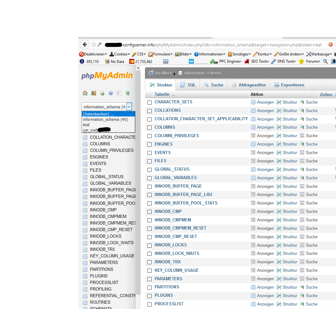This screenshot has height=309, width=336.
Task: Open the SEO Tools dropdown
Action: point(257,61)
